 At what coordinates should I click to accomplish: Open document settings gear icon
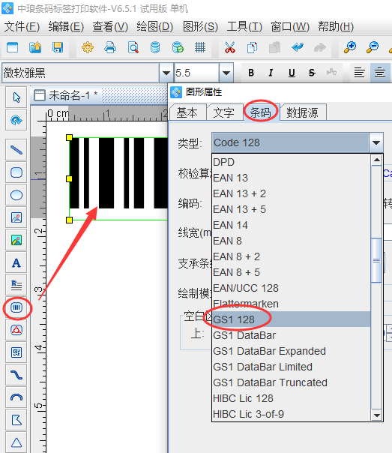[x=88, y=47]
